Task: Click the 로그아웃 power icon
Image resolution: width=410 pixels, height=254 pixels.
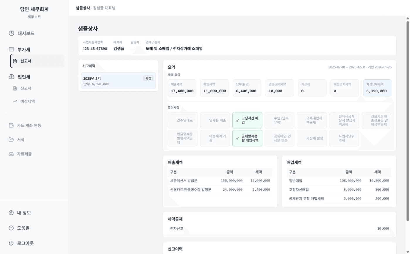Action: (11, 243)
